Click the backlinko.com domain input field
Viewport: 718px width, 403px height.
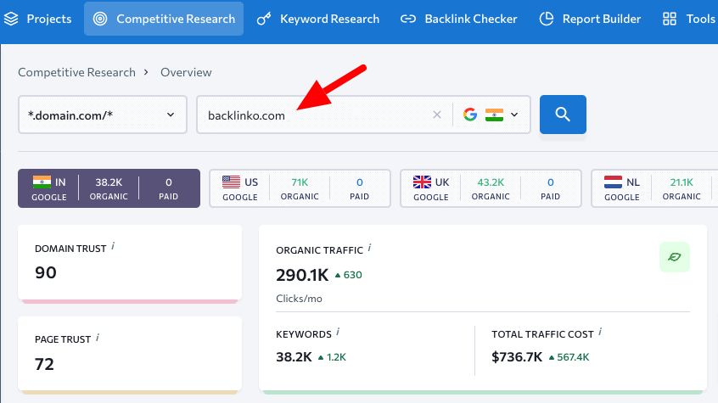pyautogui.click(x=316, y=115)
